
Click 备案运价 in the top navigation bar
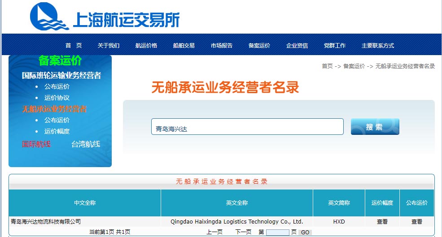point(259,46)
